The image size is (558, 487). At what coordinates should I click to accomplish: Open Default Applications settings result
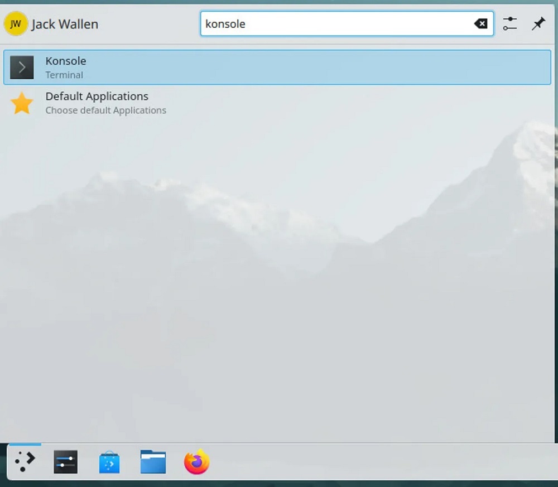[277, 103]
